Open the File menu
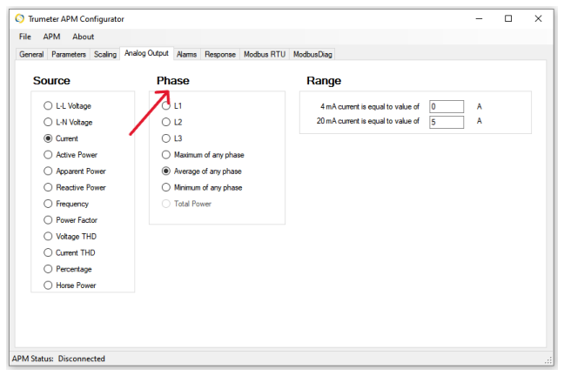This screenshot has width=564, height=376. [x=25, y=37]
